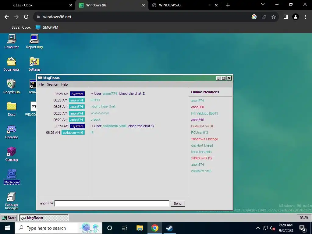312x234 pixels.
Task: Share this page via share icon
Action: coord(264,17)
